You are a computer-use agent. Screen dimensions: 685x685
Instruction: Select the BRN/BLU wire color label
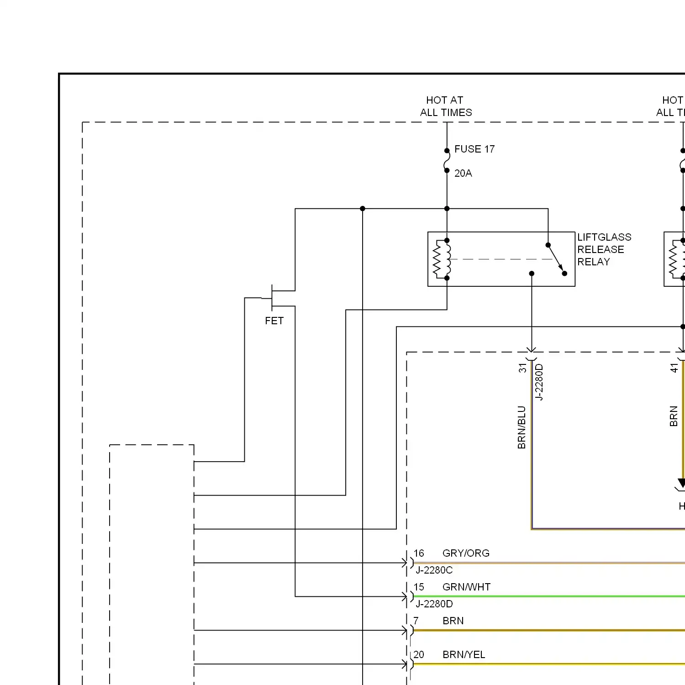pyautogui.click(x=522, y=427)
